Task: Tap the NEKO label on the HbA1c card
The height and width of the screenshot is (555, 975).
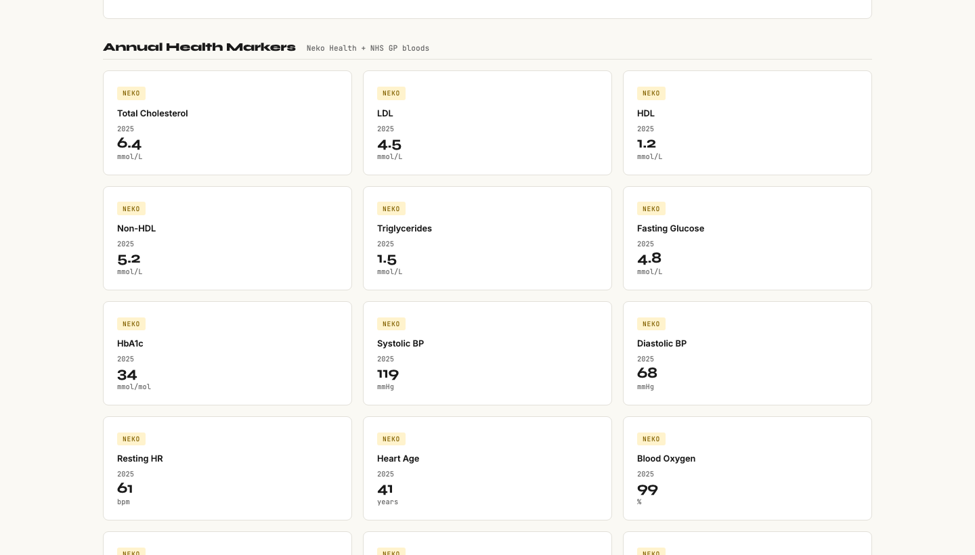Action: [131, 324]
